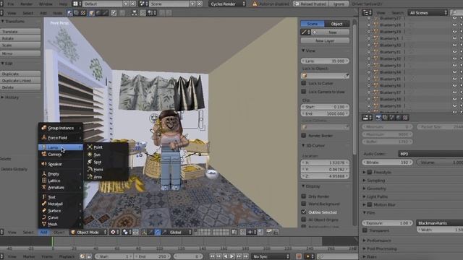This screenshot has height=260, width=463.
Task: Open the MP3 audio codec dropdown
Action: click(x=430, y=154)
